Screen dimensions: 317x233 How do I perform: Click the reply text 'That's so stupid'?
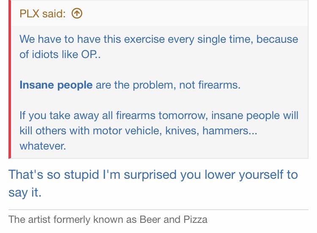click(54, 175)
